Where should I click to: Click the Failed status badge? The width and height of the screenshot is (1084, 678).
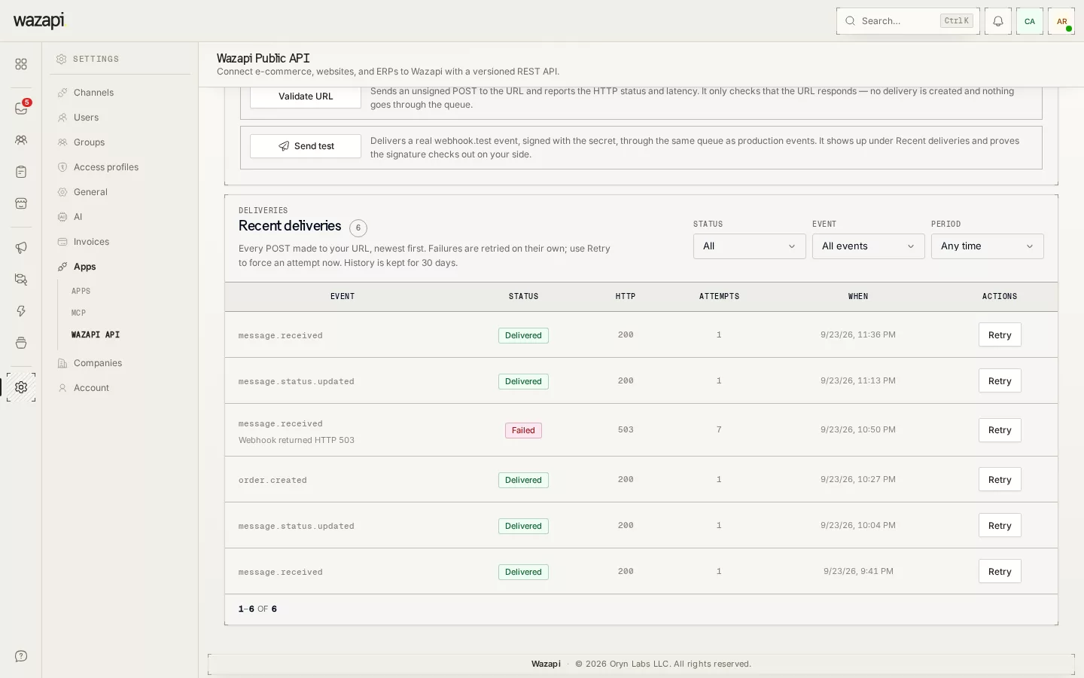coord(523,430)
